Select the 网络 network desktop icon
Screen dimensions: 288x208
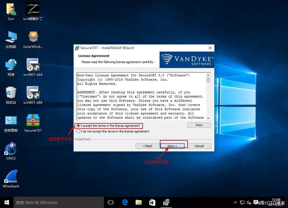tap(11, 67)
